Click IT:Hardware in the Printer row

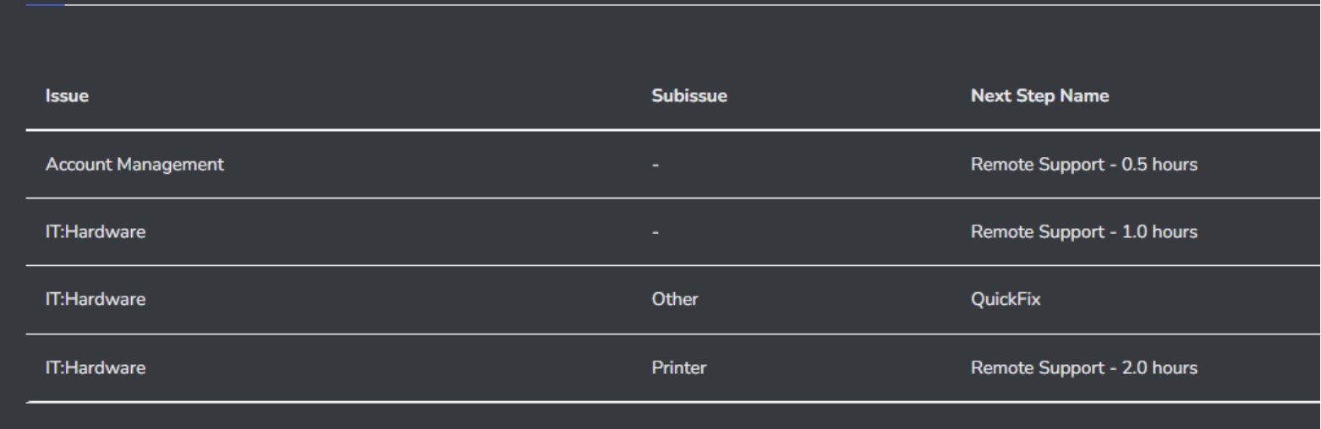pyautogui.click(x=95, y=367)
